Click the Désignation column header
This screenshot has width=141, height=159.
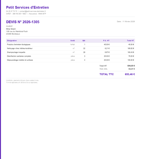(12, 41)
